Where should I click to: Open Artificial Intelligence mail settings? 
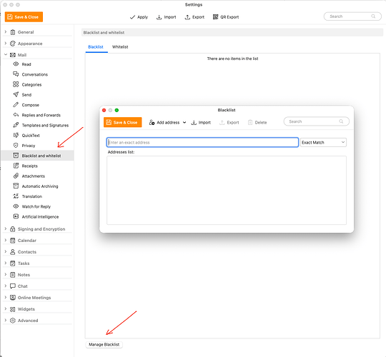point(40,216)
